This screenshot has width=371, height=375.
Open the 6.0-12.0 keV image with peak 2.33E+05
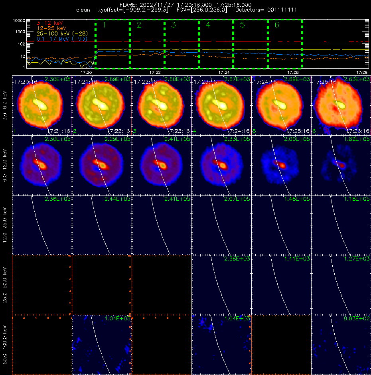[221, 165]
